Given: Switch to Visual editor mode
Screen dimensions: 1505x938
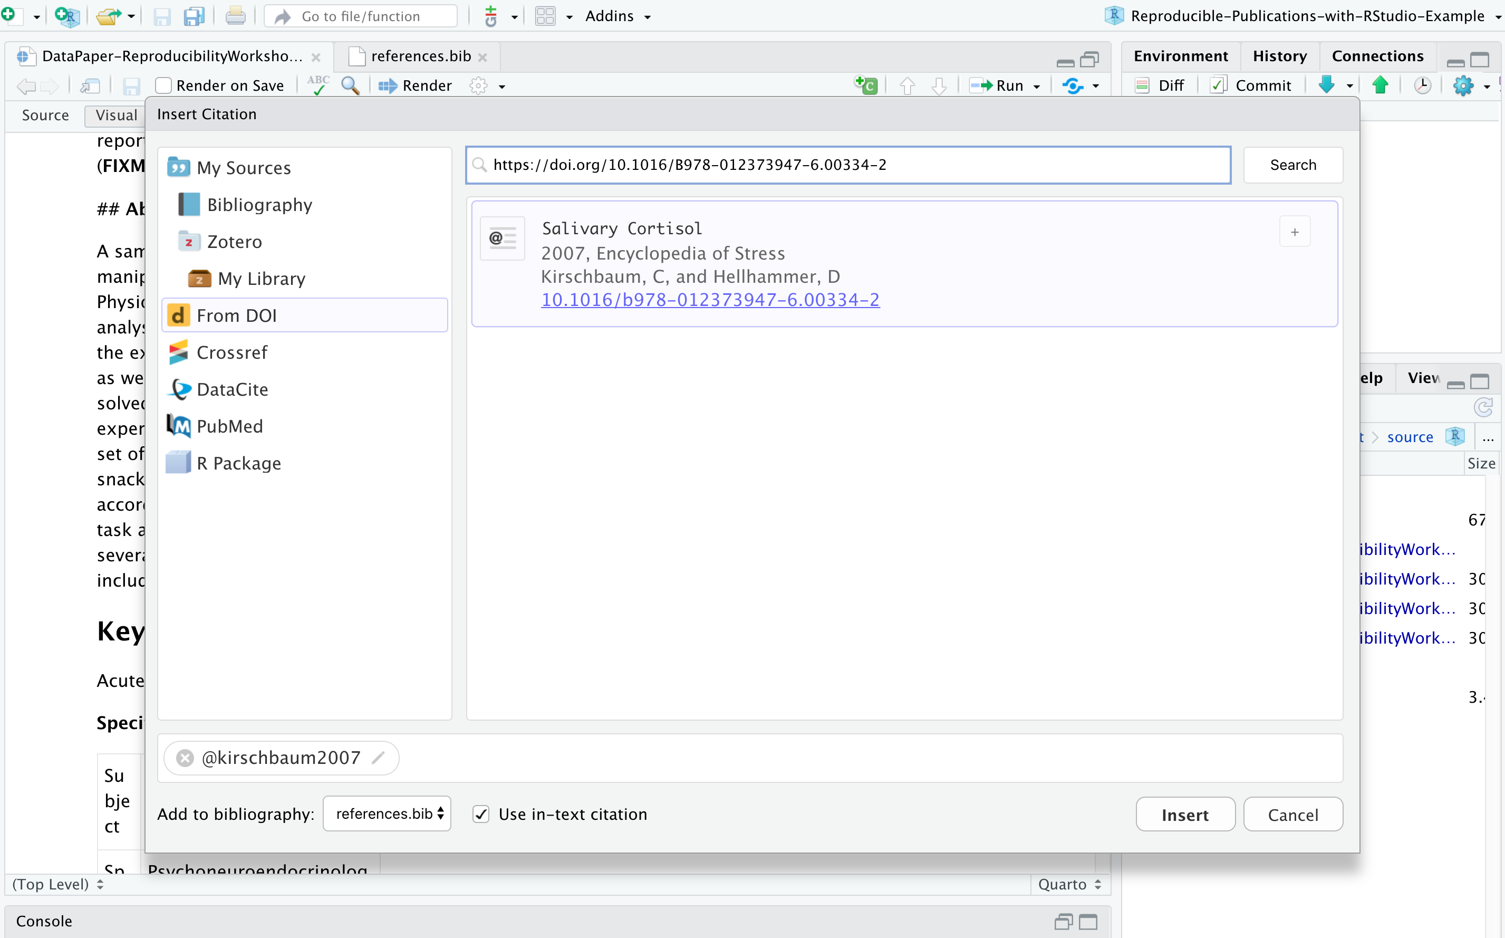Looking at the screenshot, I should pos(116,115).
